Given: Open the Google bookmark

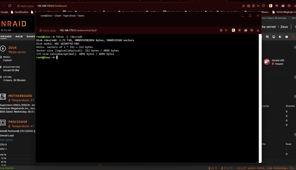Looking at the screenshot, I should 4,12.
